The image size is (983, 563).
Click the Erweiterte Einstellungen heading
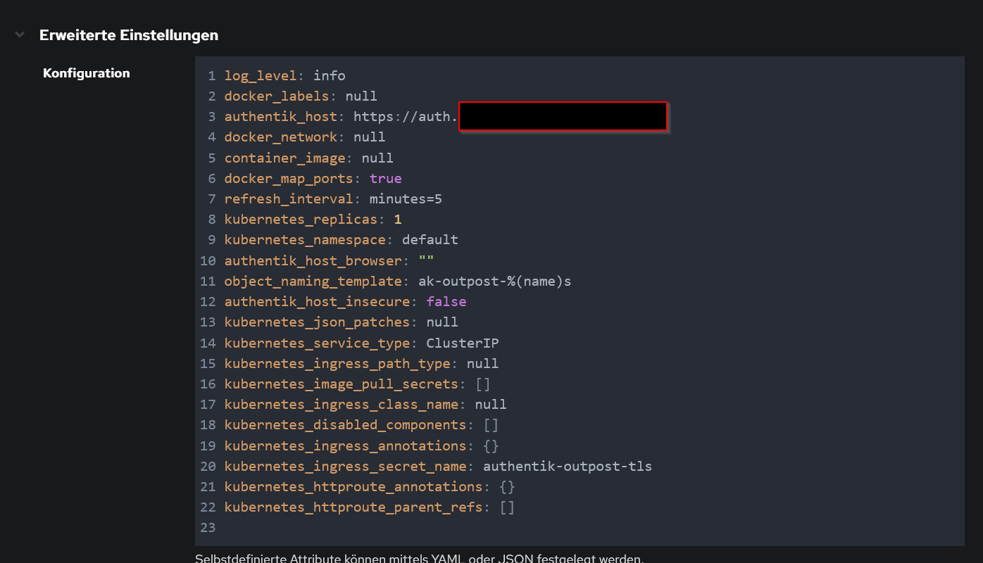pos(129,35)
